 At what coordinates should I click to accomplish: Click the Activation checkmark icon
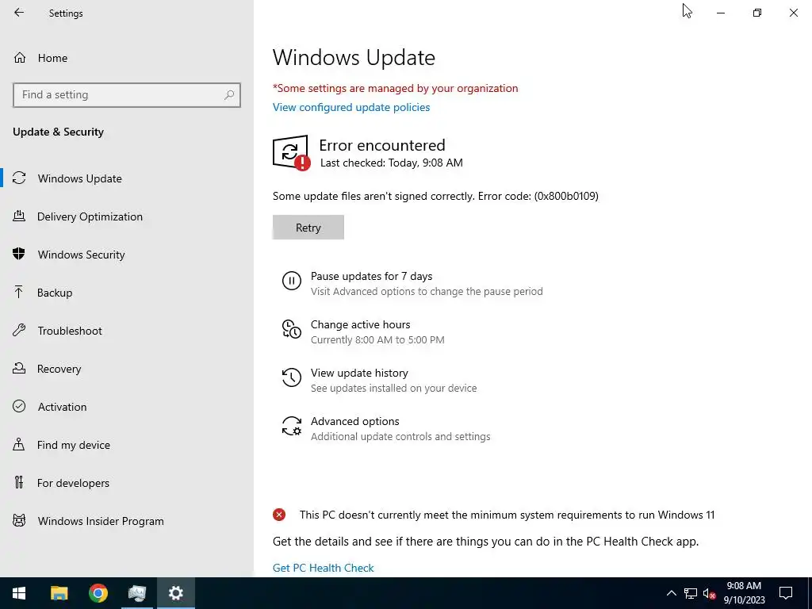coord(19,406)
